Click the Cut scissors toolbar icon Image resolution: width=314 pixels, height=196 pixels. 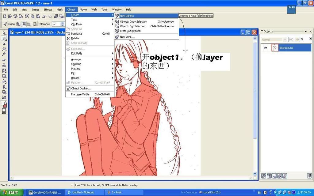[27, 16]
